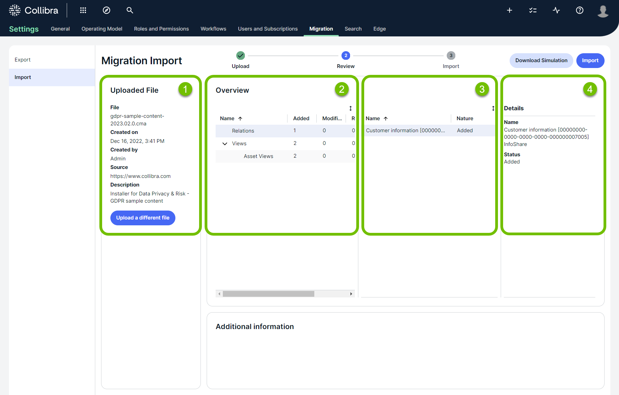This screenshot has width=619, height=395.
Task: Click the plus create icon
Action: click(509, 10)
